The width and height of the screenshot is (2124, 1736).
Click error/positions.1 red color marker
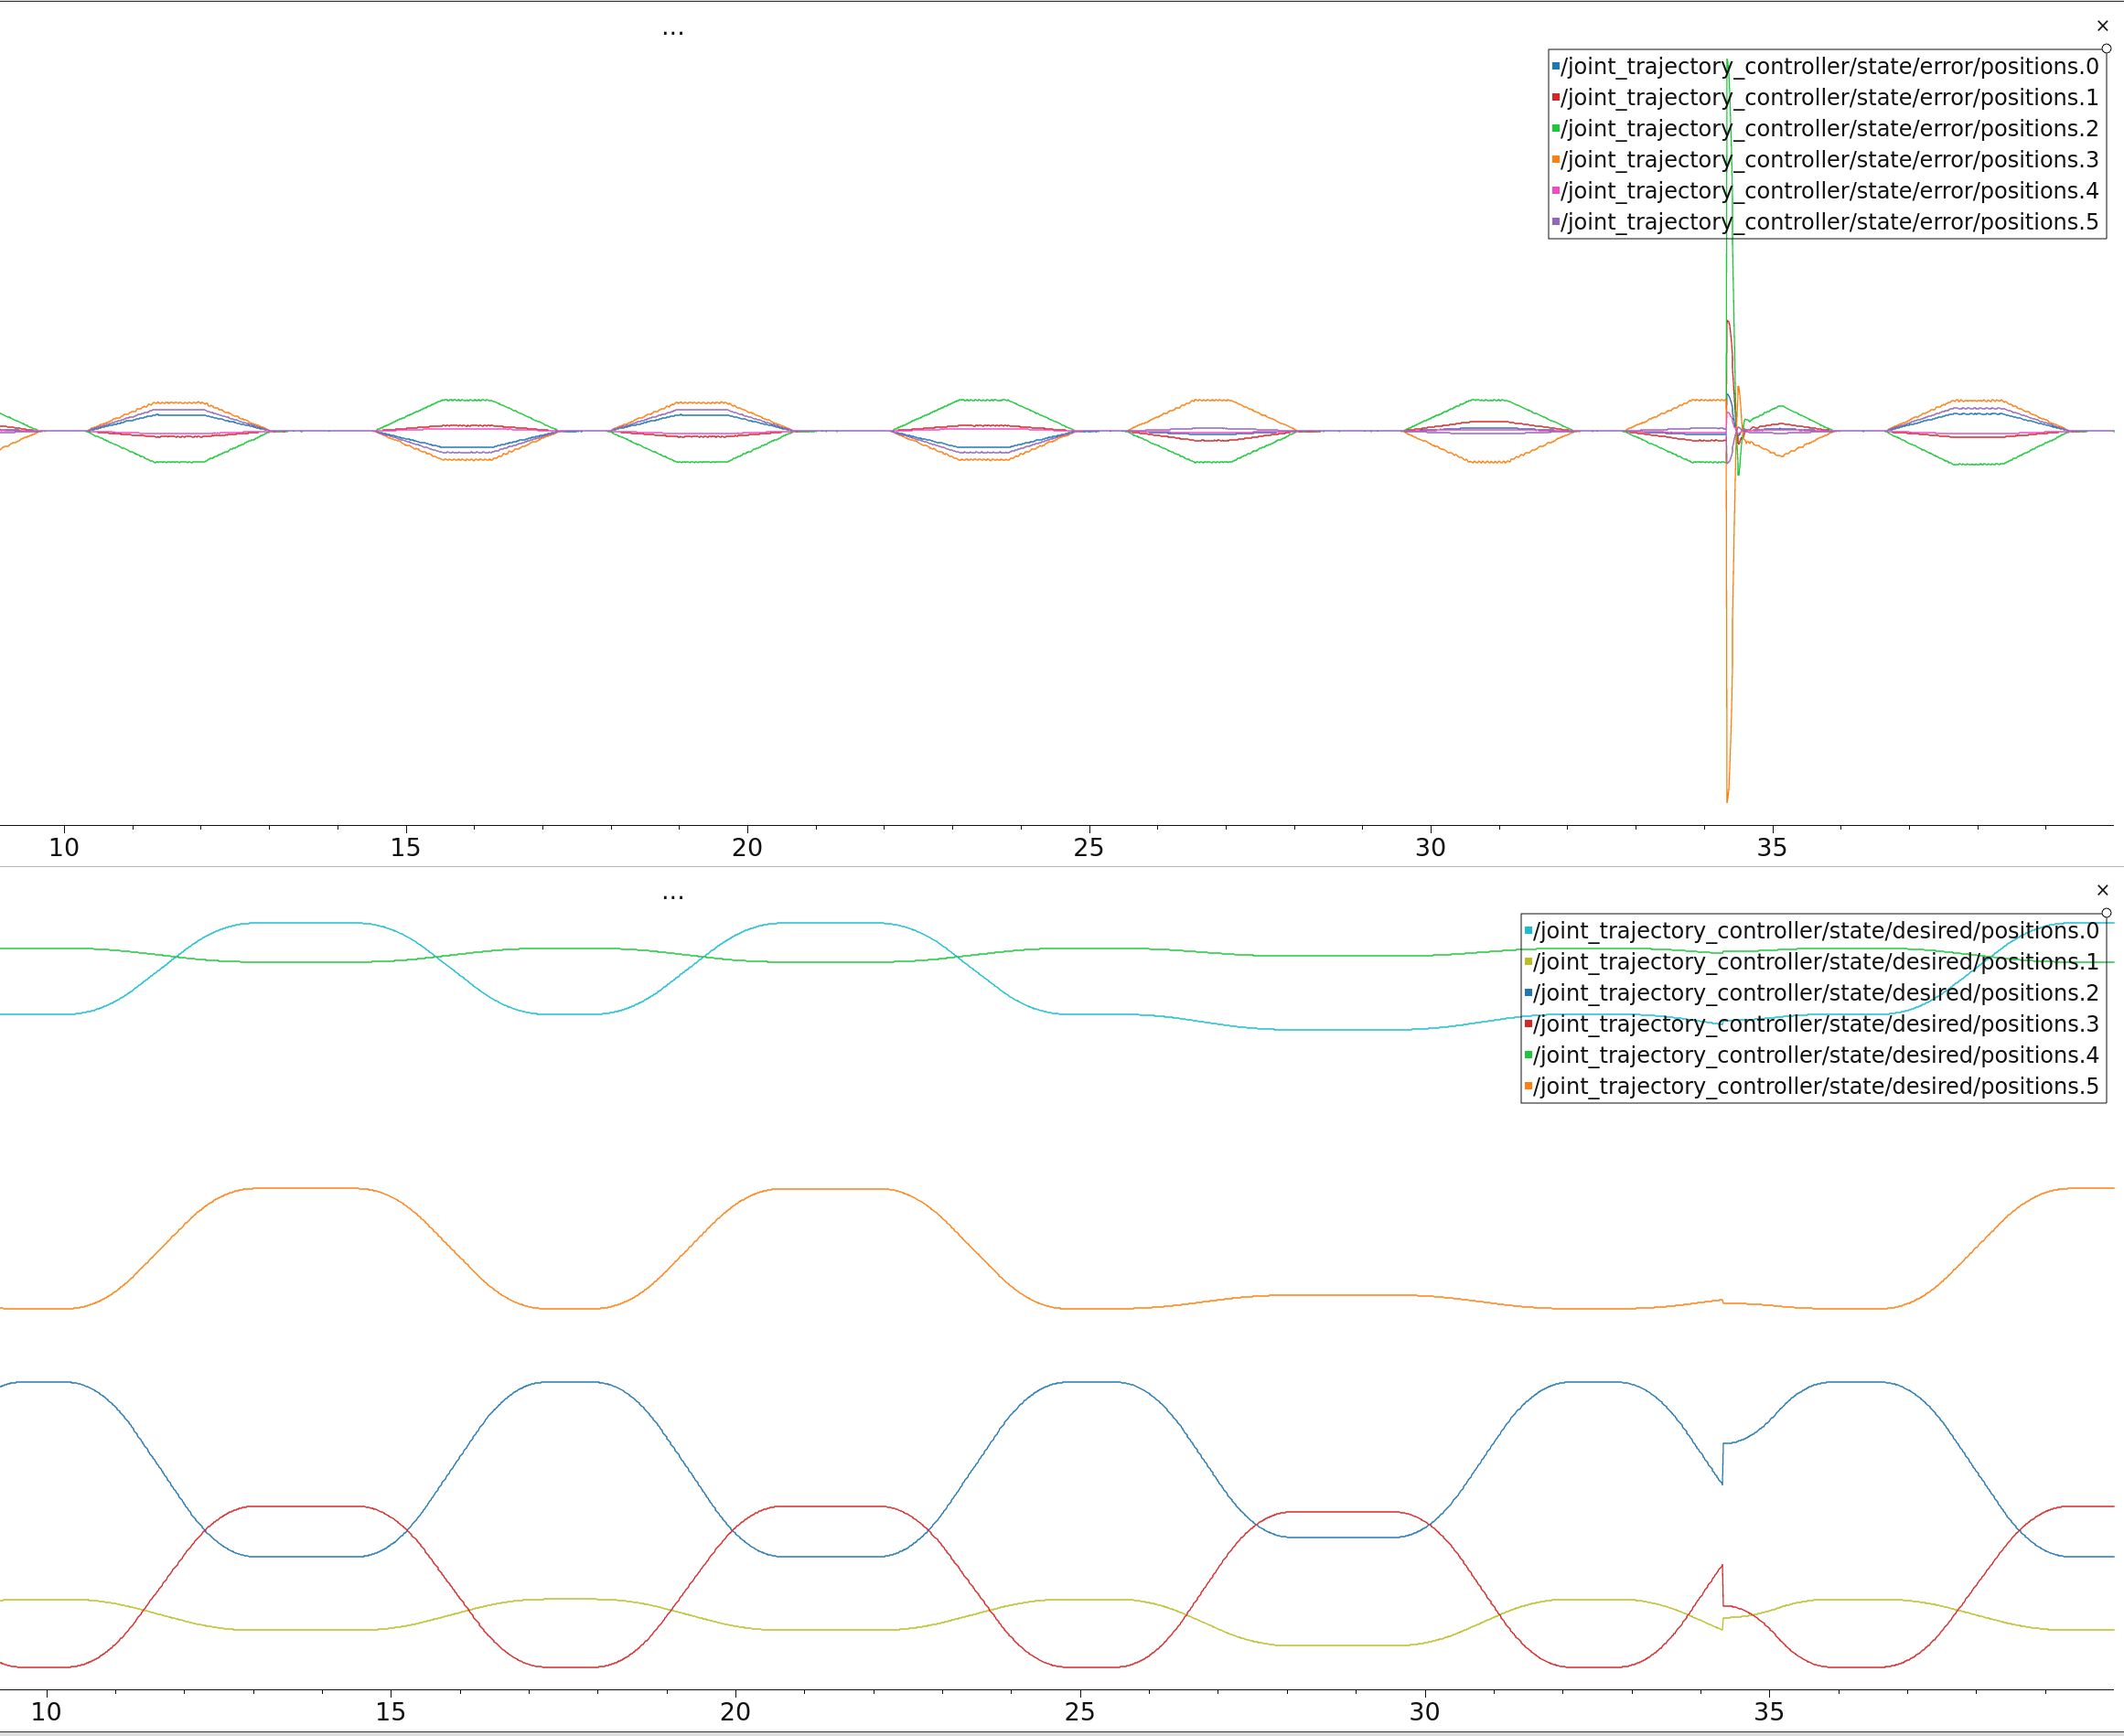point(1556,97)
